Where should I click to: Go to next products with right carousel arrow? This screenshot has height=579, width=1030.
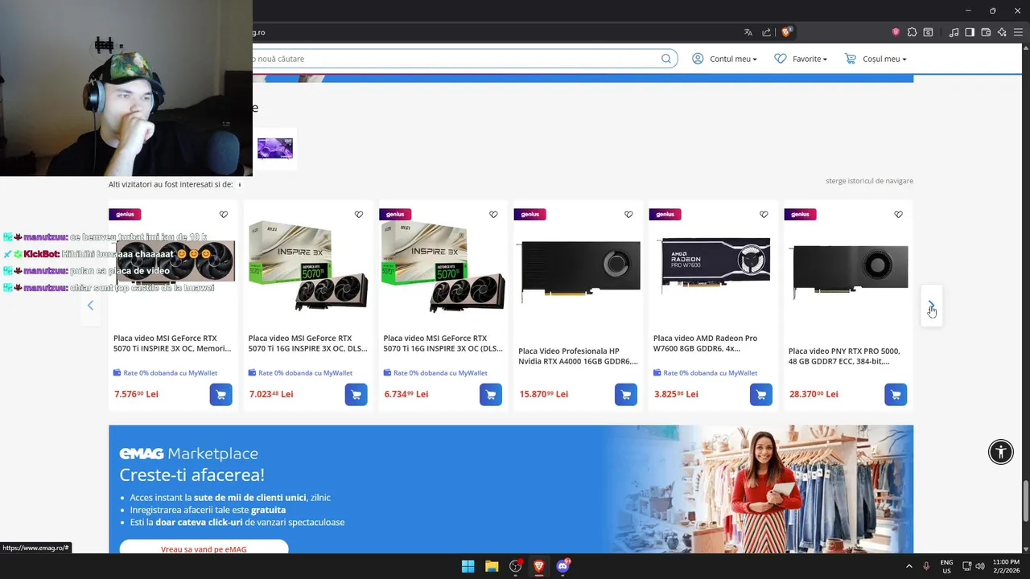[931, 306]
